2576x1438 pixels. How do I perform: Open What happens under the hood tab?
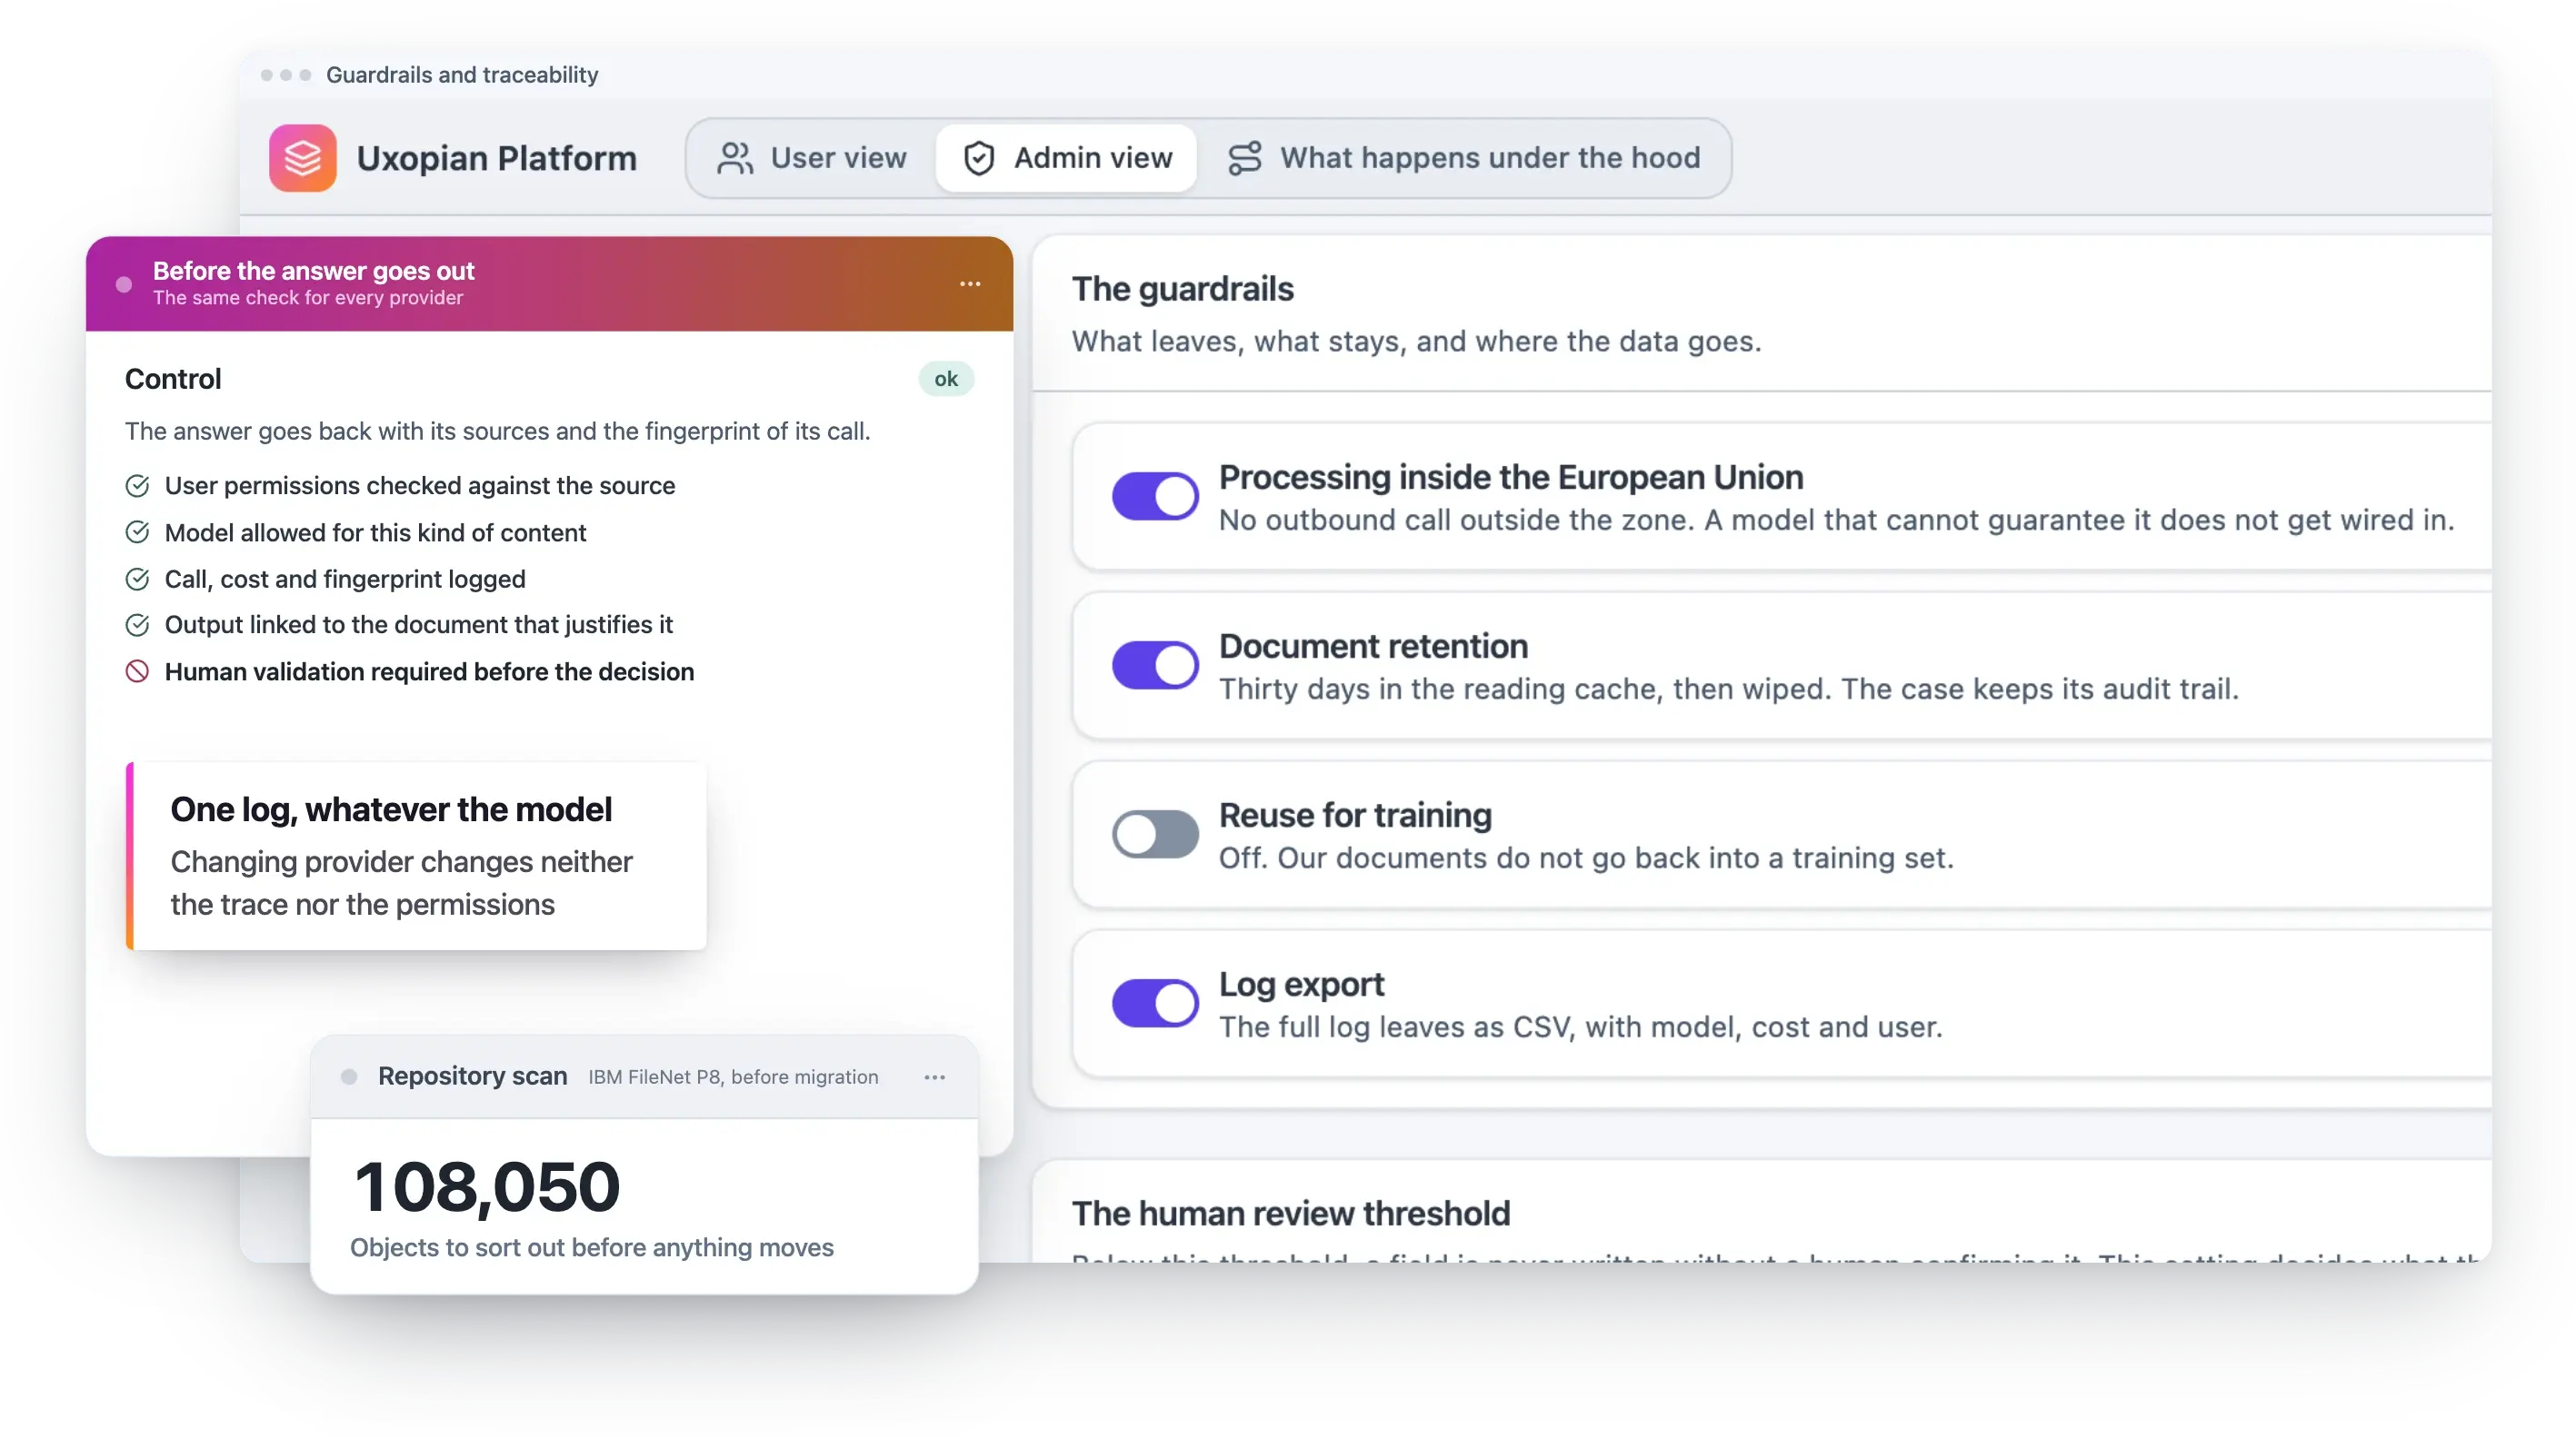click(1465, 158)
